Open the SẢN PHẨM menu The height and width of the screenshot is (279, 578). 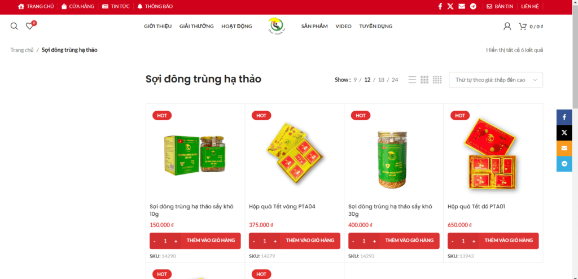click(x=314, y=26)
